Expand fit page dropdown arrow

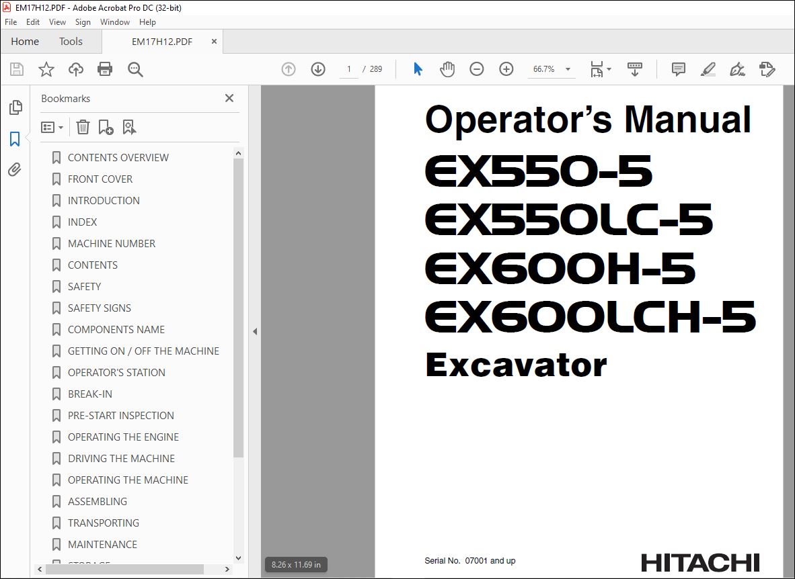click(x=609, y=69)
